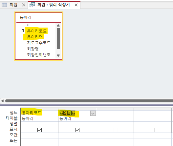Select 회장명 in the field list

click(32, 49)
